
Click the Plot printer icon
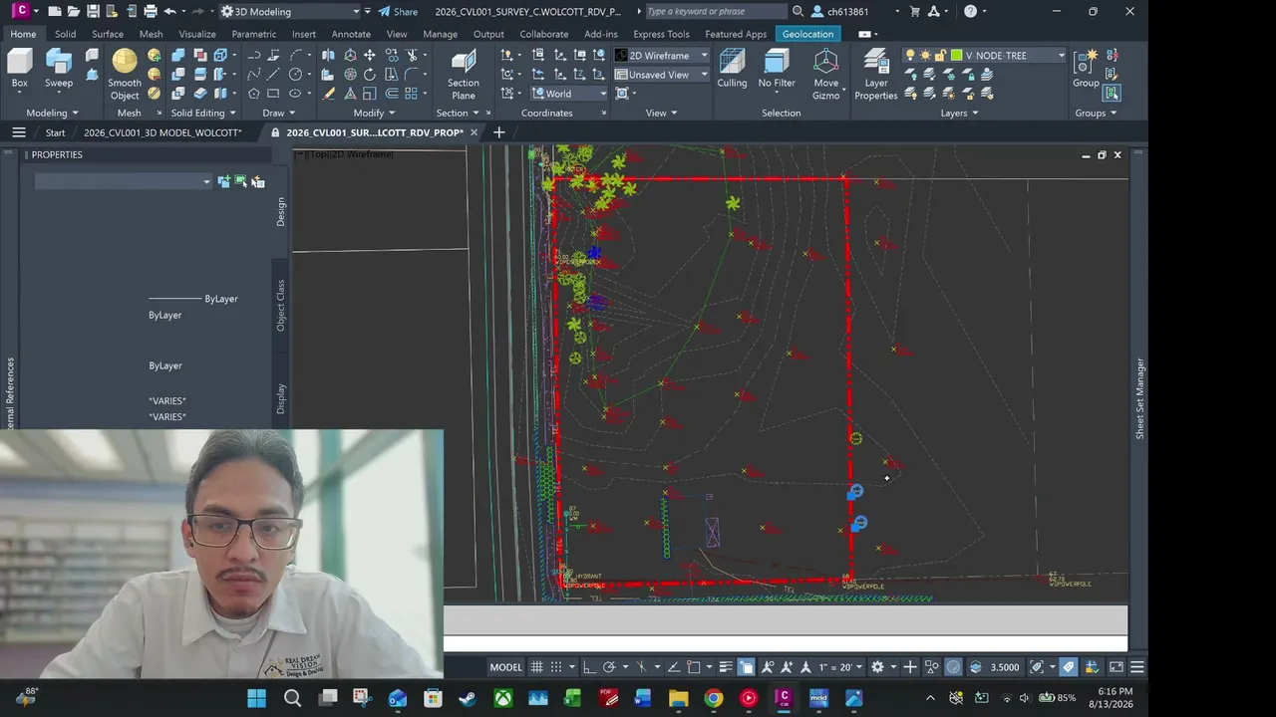point(151,12)
